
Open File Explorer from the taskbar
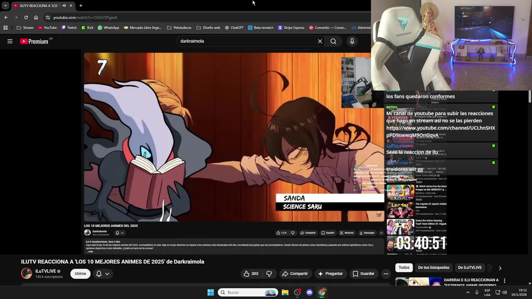click(x=285, y=292)
